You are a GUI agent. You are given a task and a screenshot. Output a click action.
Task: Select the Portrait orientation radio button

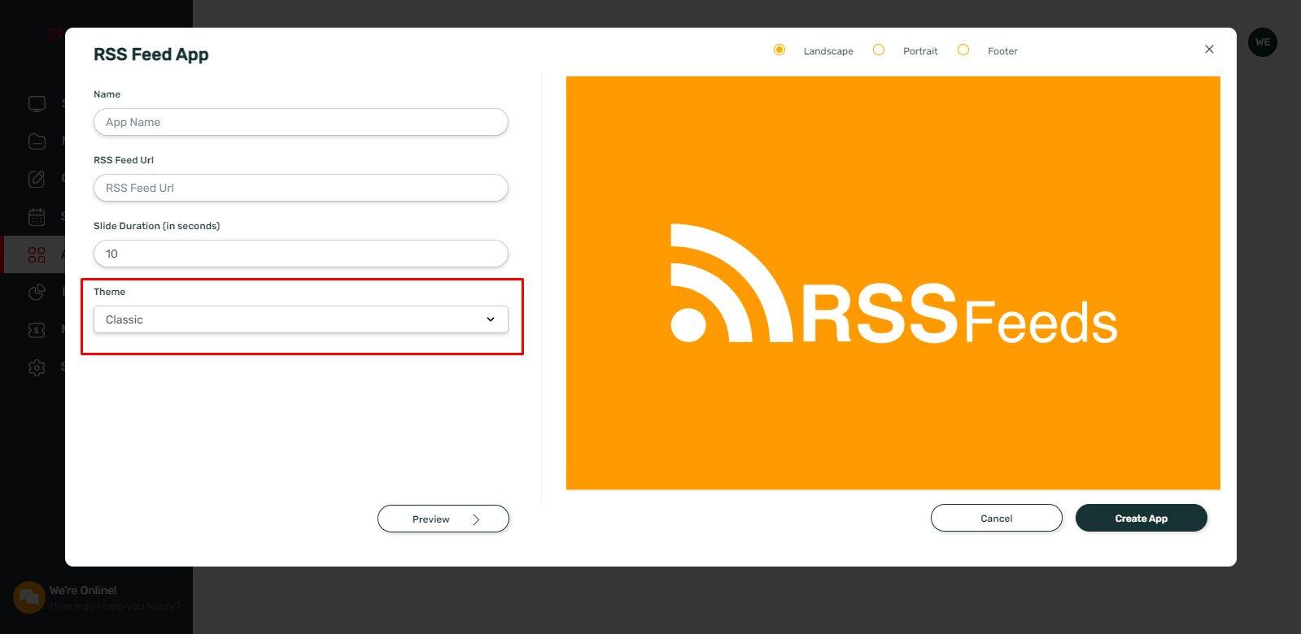coord(879,50)
